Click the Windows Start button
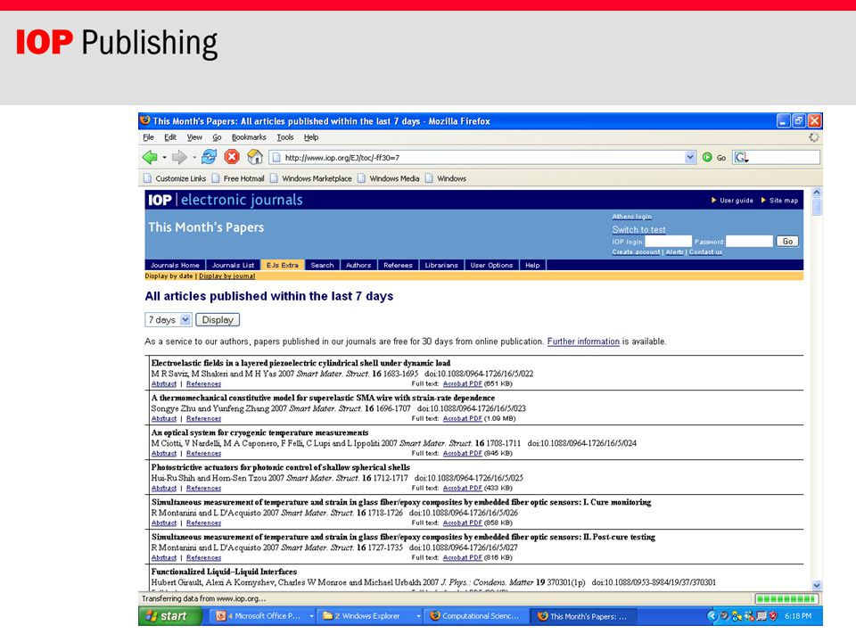This screenshot has width=856, height=642. (169, 616)
